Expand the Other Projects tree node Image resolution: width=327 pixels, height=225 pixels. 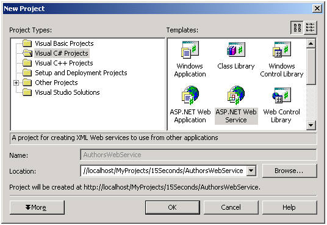16,83
